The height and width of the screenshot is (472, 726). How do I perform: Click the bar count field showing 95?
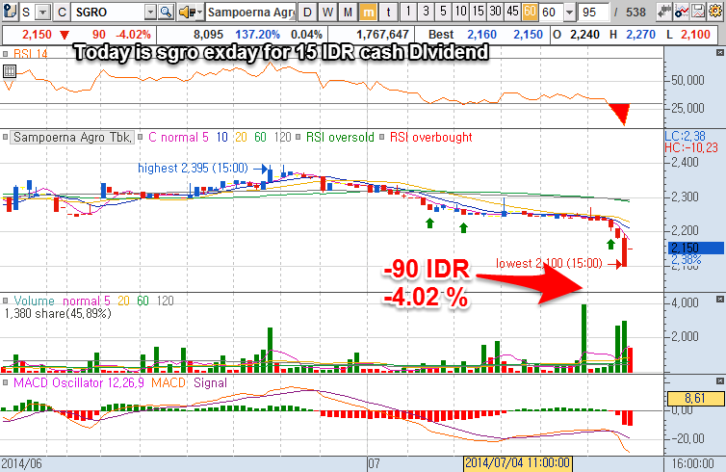tap(593, 13)
